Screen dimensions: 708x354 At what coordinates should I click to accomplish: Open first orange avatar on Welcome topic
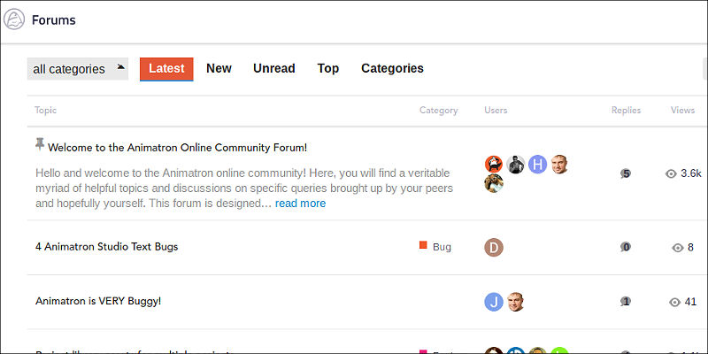(494, 165)
